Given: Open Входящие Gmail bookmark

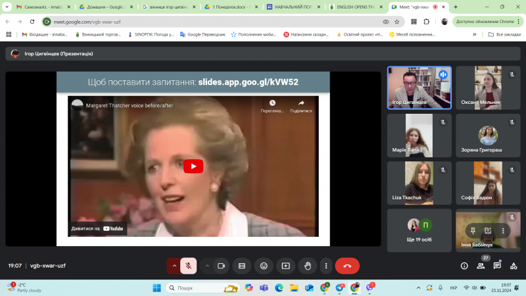Looking at the screenshot, I should [45, 34].
